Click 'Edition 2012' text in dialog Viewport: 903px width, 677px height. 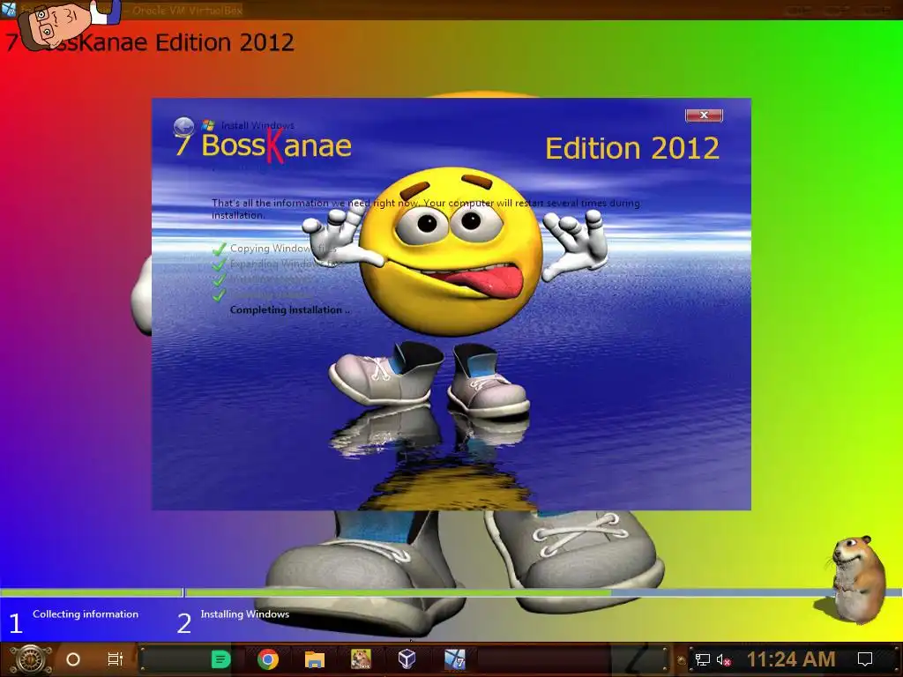pyautogui.click(x=632, y=148)
